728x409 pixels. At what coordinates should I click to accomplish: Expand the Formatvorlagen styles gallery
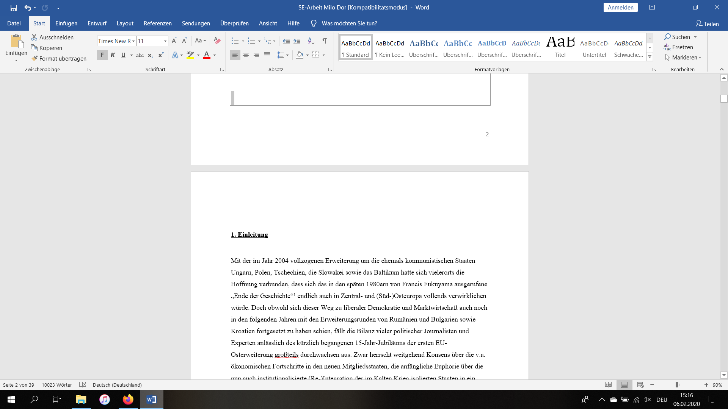(x=650, y=57)
